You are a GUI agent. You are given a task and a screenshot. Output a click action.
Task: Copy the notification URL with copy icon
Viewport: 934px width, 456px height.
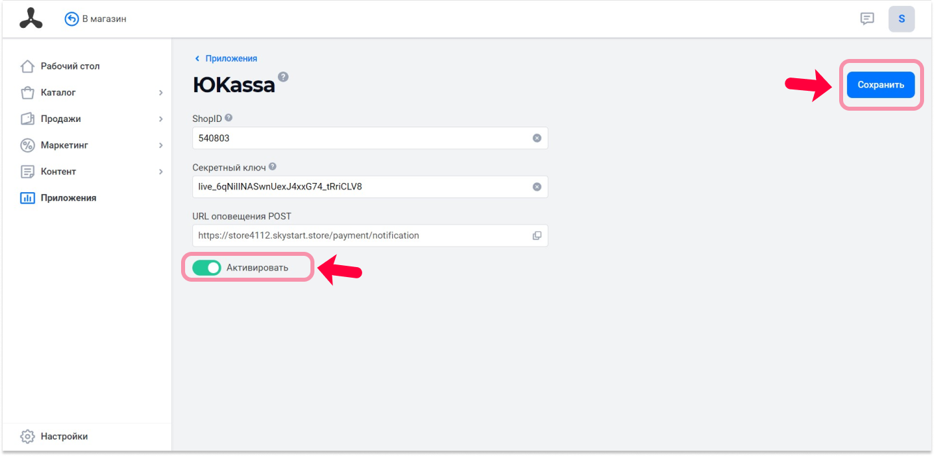[x=537, y=235]
